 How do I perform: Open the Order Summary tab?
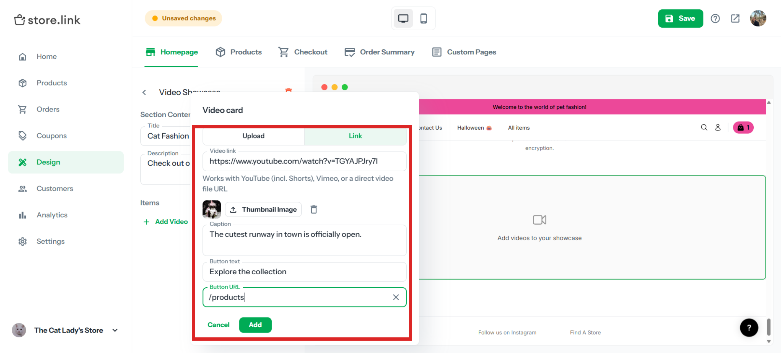(379, 52)
